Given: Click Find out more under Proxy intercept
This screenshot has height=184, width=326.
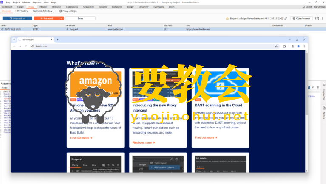Looking at the screenshot, I should [x=144, y=143].
